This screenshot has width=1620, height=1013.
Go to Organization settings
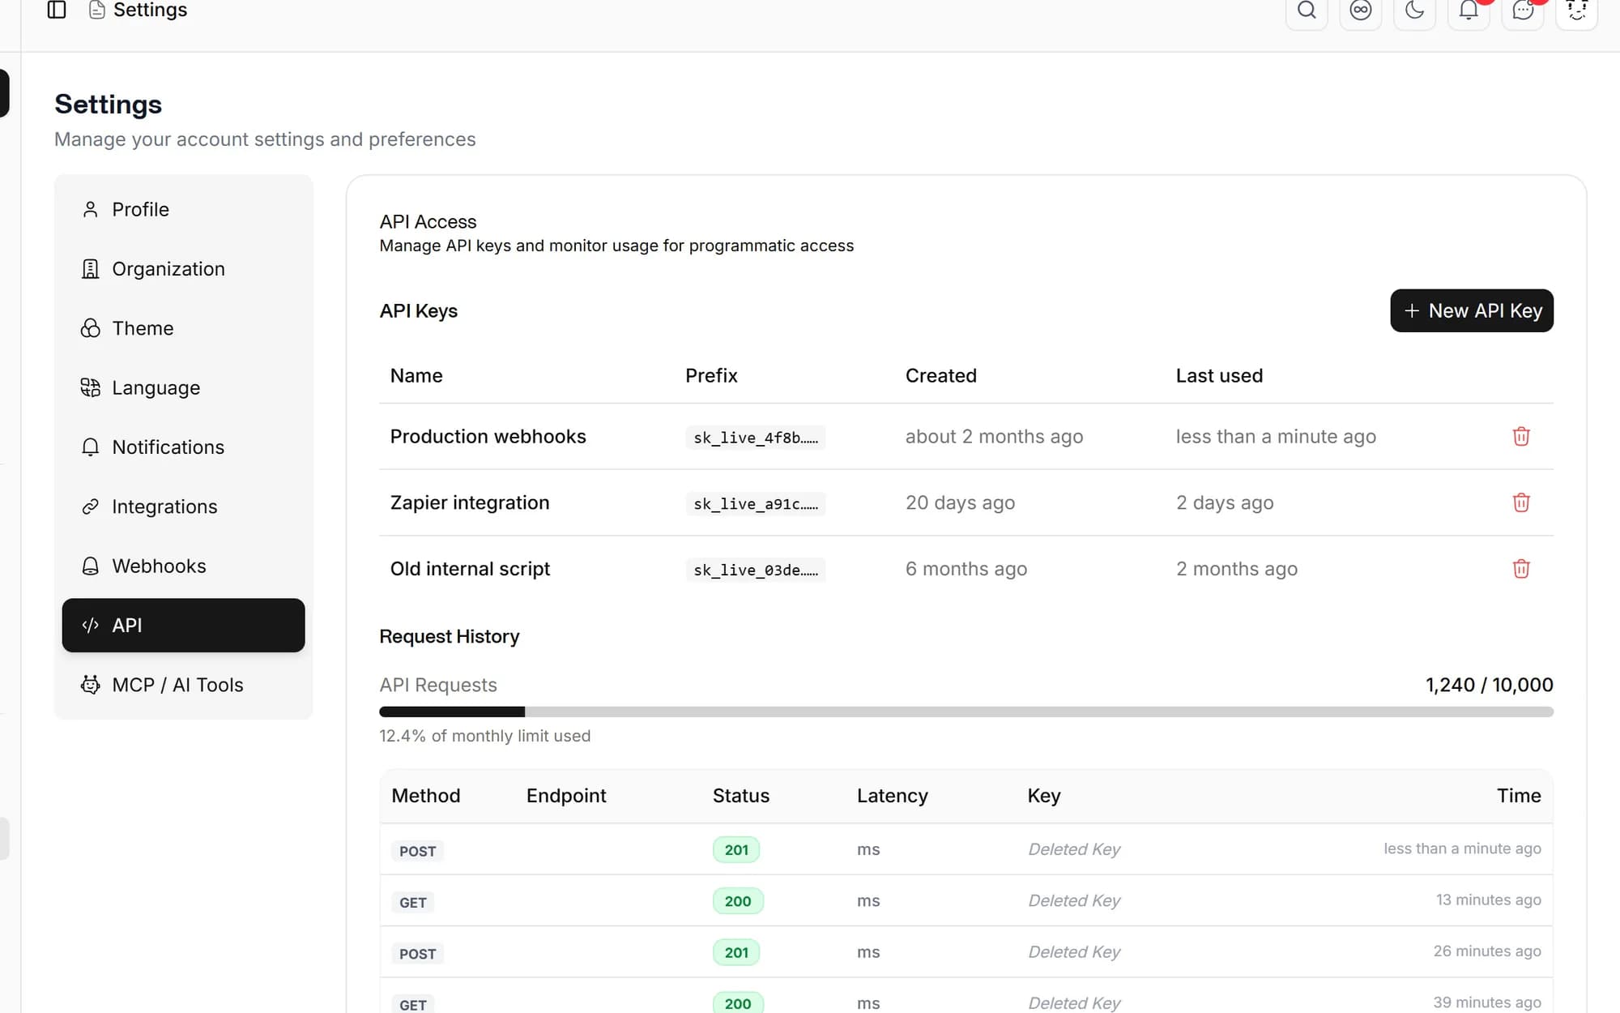(x=183, y=269)
